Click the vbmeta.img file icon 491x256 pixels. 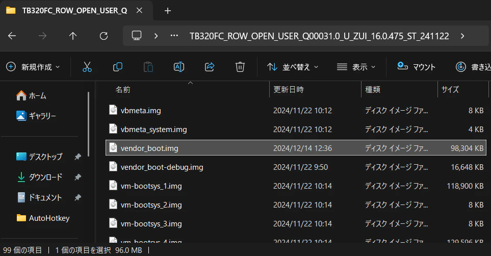coord(113,110)
